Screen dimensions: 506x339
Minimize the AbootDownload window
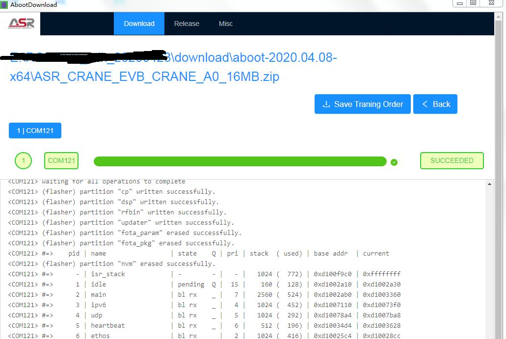tap(459, 3)
